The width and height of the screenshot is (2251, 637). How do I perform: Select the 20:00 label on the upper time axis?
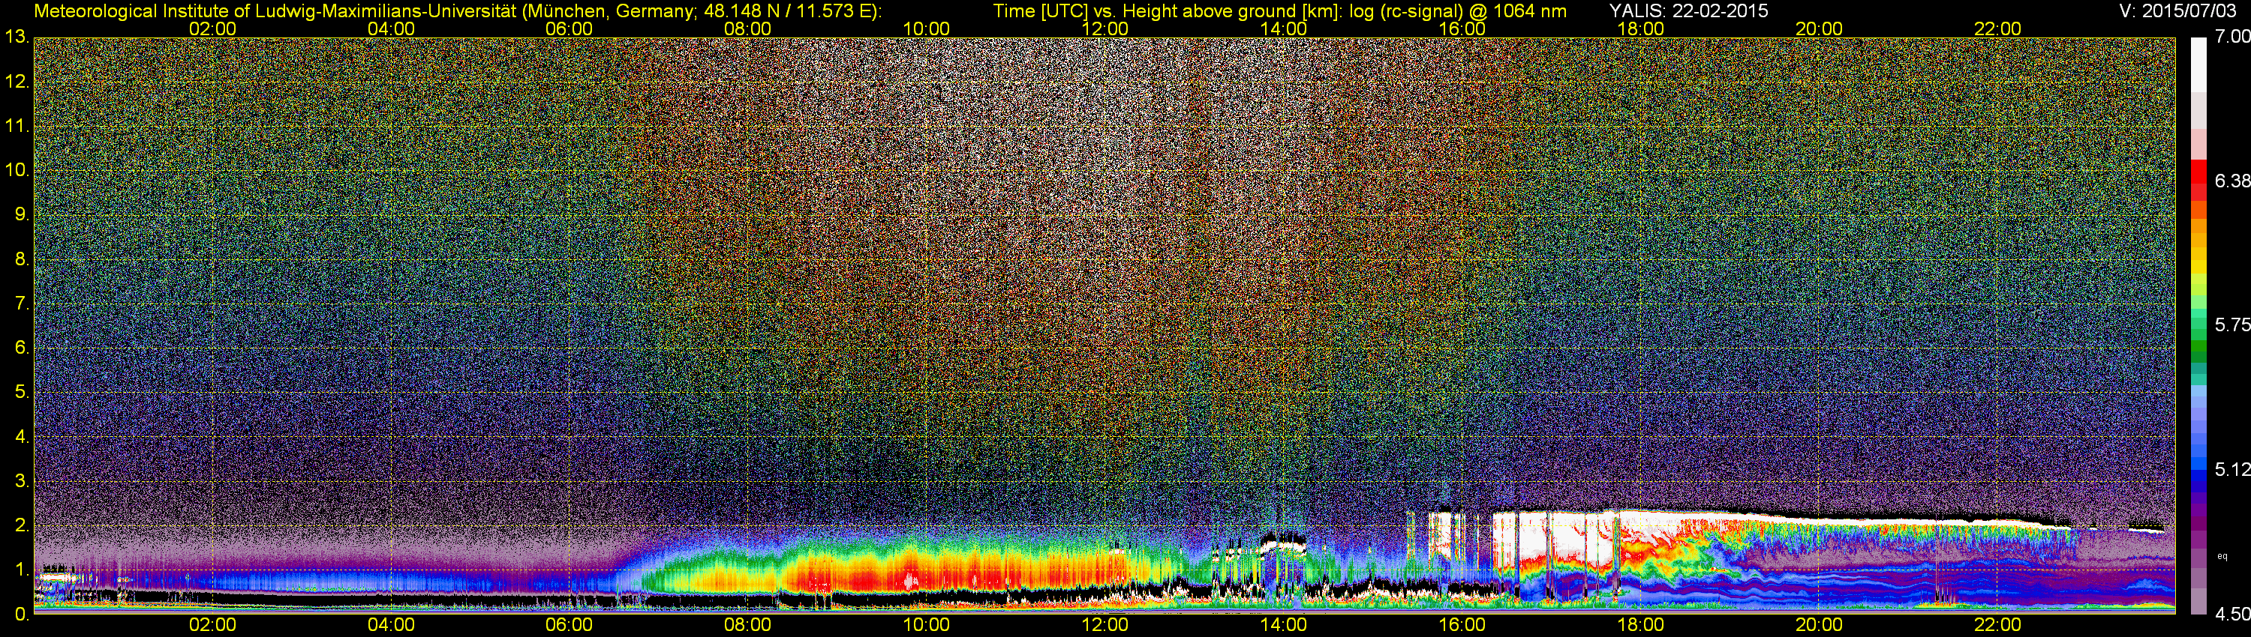point(1820,28)
